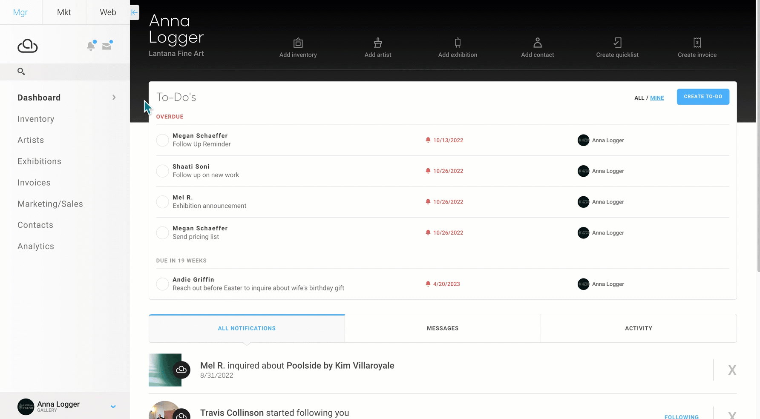Open the Anna Logger account dropdown
Image resolution: width=760 pixels, height=419 pixels.
pos(113,407)
